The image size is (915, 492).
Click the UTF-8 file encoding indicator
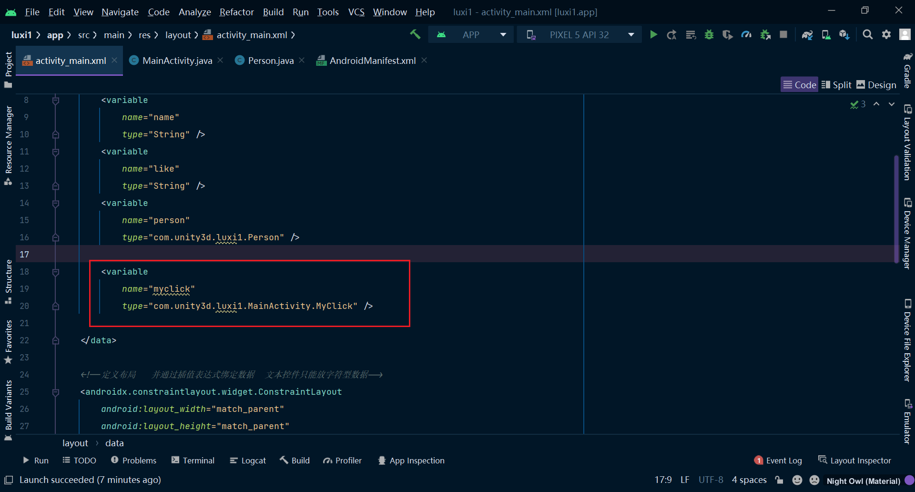click(x=711, y=480)
